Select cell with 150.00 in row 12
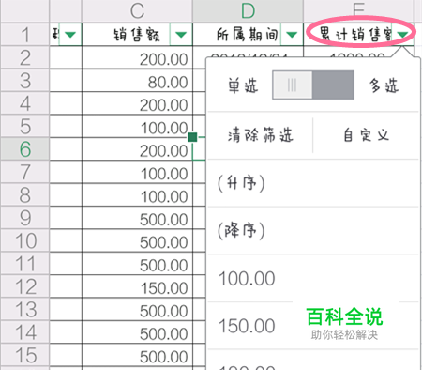Screen dimensions: 422x370 coord(137,286)
